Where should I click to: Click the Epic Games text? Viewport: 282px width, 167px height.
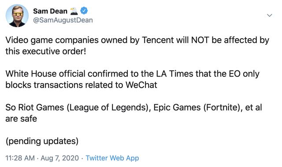point(177,107)
